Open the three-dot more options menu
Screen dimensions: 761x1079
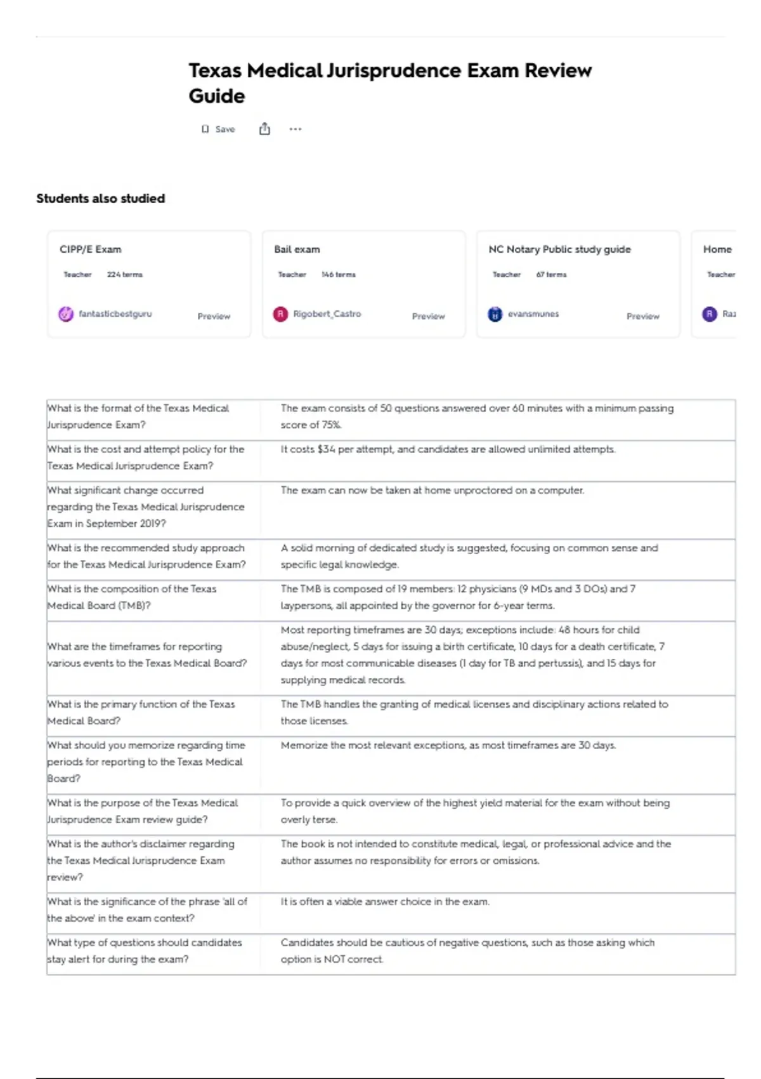point(296,129)
